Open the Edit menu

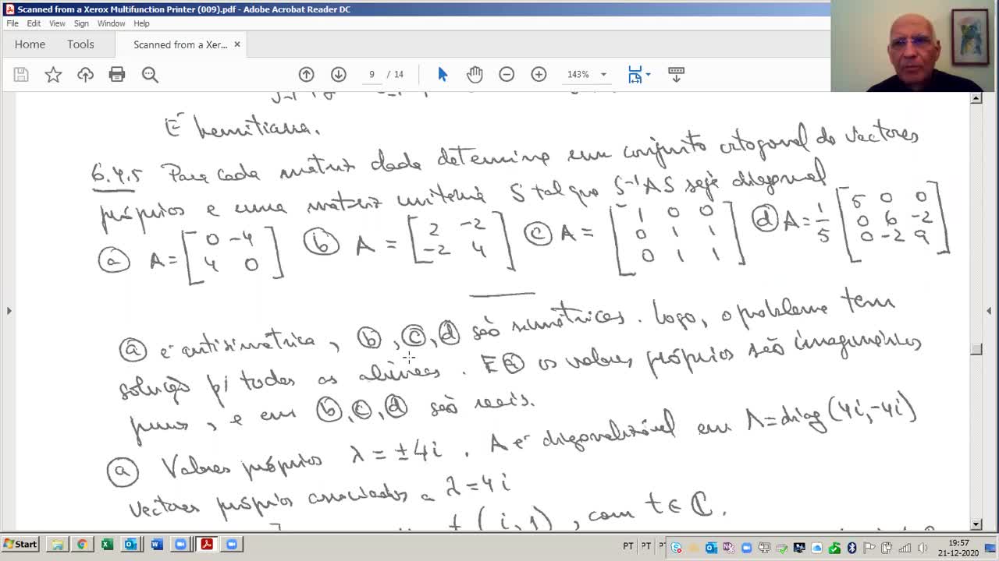[x=34, y=23]
